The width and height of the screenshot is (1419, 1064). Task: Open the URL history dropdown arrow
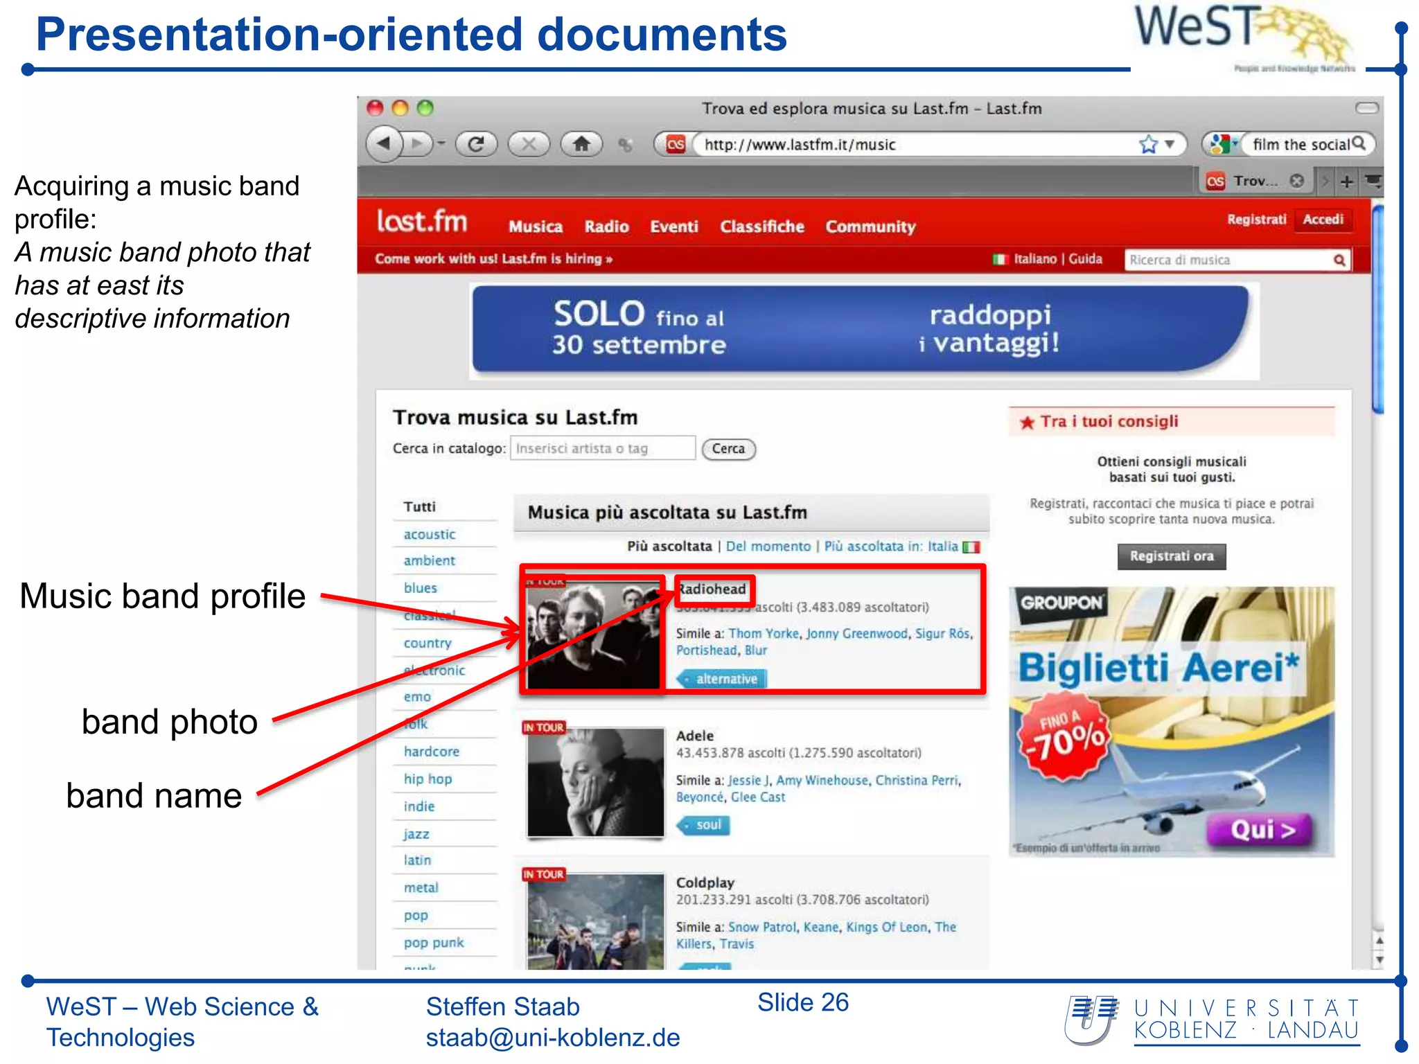(1170, 144)
